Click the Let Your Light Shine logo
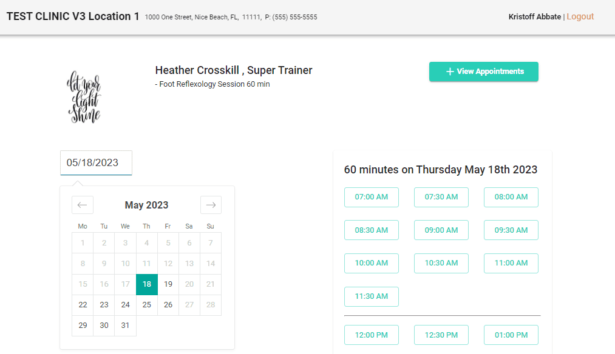Viewport: 615px width, 354px height. coord(84,97)
